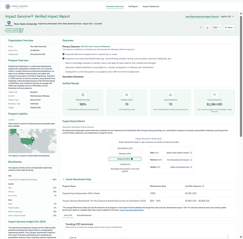Viewport: 243px width, 239px height.
Task: Click the Headquarters value University Park (PA)
Action: [x=37, y=54]
